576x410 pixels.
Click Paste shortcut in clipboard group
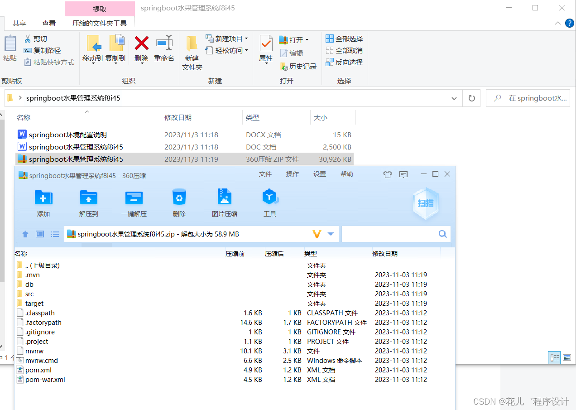tap(49, 63)
